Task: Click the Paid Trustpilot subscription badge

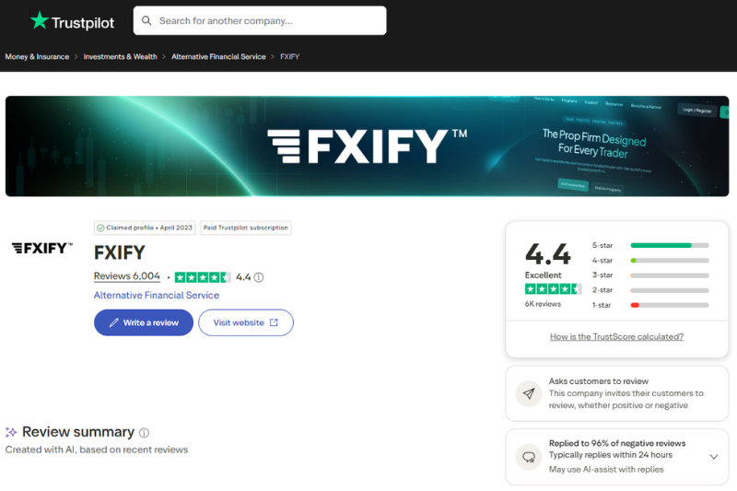Action: pos(245,228)
